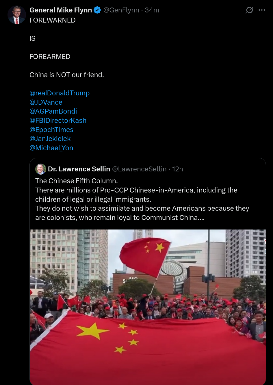This screenshot has width=273, height=385.
Task: Open the quoted video of Chinese flags
Action: pyautogui.click(x=148, y=307)
